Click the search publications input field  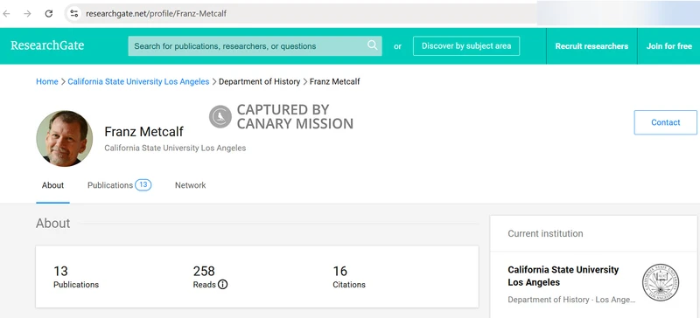point(255,46)
